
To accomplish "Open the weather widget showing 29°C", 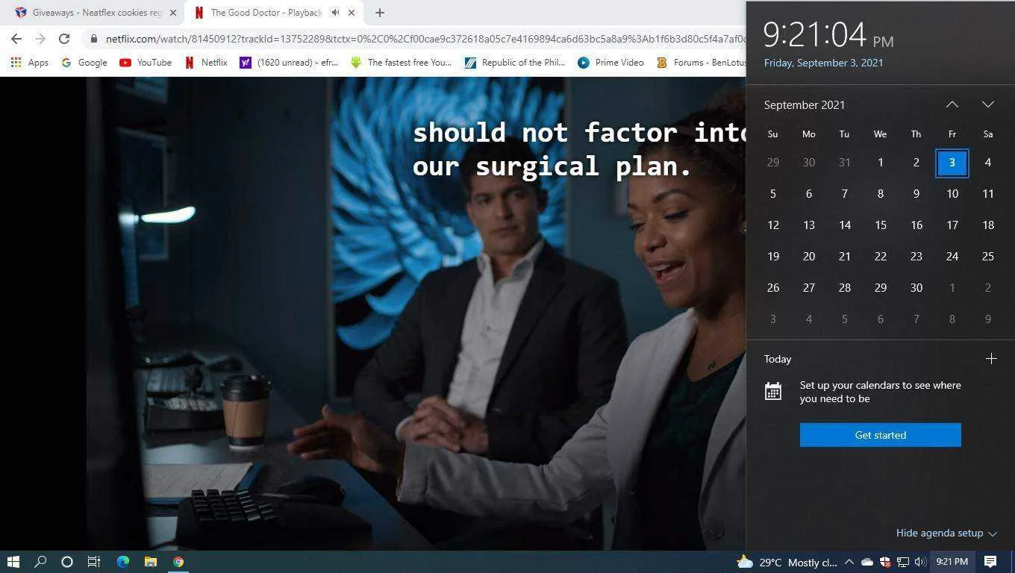I will pyautogui.click(x=787, y=562).
